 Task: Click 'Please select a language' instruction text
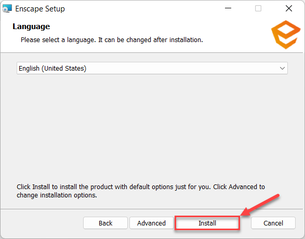tap(112, 40)
